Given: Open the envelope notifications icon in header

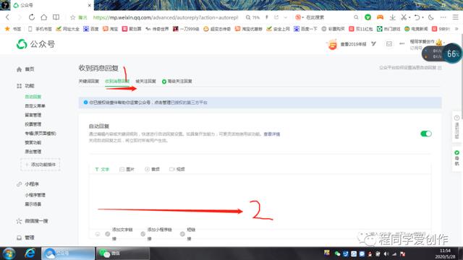Looking at the screenshot, I should tap(389, 44).
